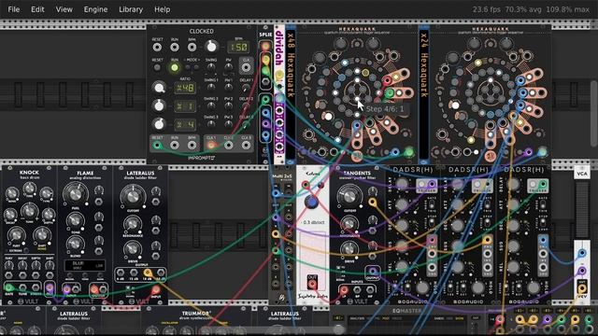Click the 12 dB output jack on Lateralus
Viewport: 598px width, 336px height.
[x=134, y=273]
